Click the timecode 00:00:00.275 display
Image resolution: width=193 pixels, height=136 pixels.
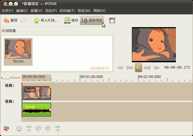point(177,67)
